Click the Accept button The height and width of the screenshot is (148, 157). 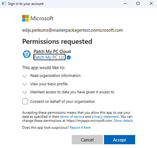(x=120, y=140)
